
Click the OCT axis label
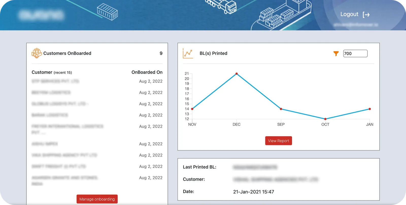click(325, 124)
